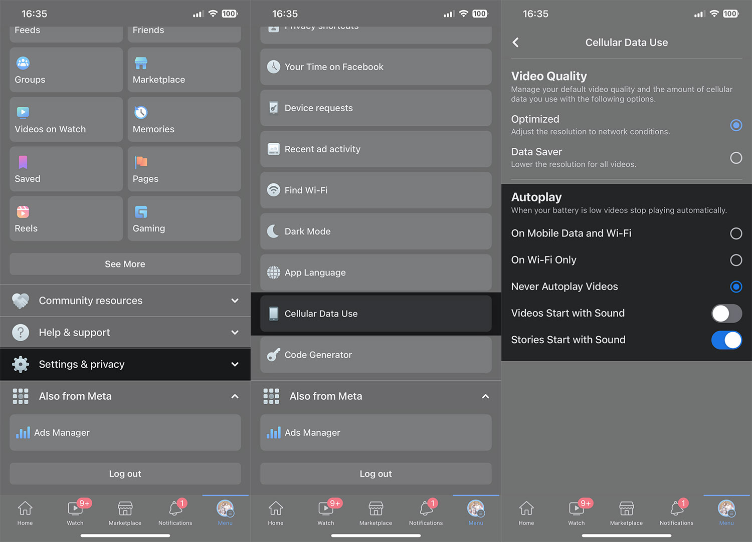Screen dimensions: 752x542
Task: Open Your Time on Facebook
Action: tap(375, 67)
